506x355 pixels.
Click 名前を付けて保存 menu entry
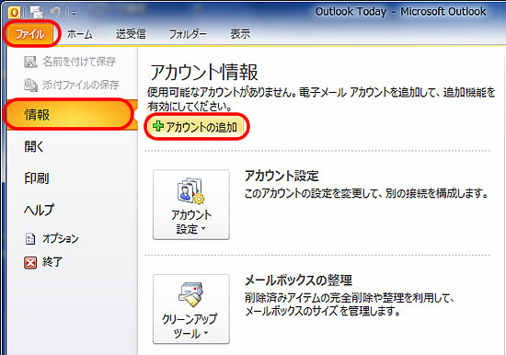coord(70,62)
